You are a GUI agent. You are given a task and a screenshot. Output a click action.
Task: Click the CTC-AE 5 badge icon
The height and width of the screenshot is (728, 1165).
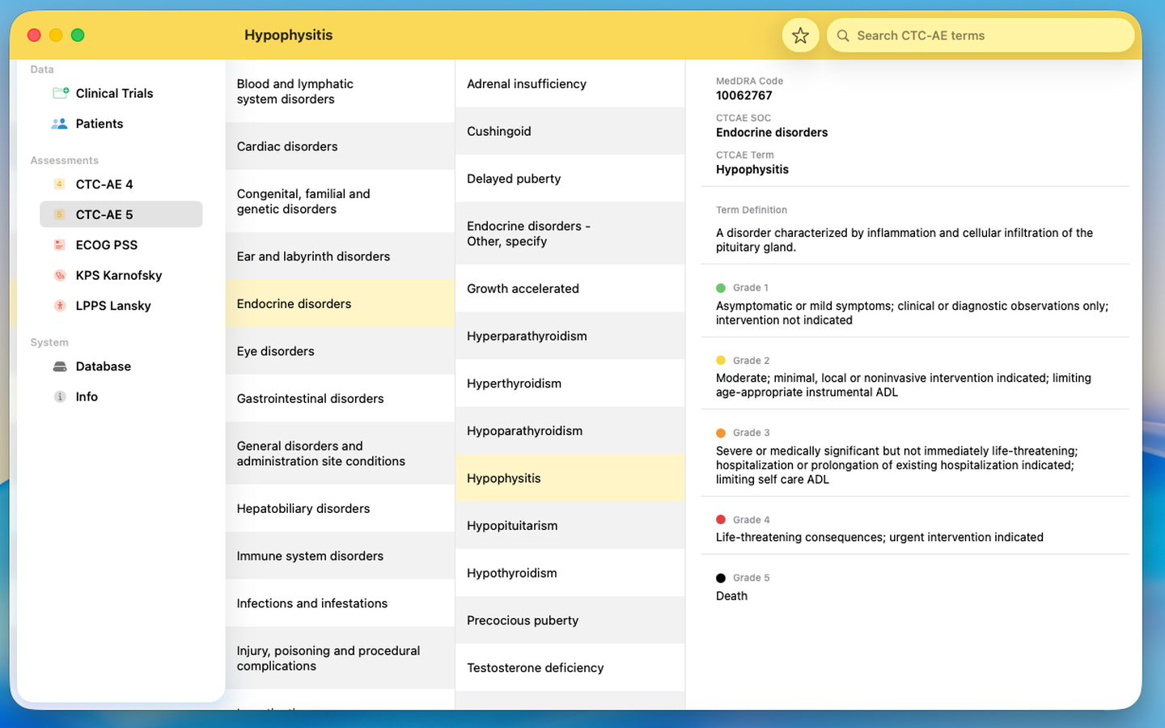click(x=59, y=214)
